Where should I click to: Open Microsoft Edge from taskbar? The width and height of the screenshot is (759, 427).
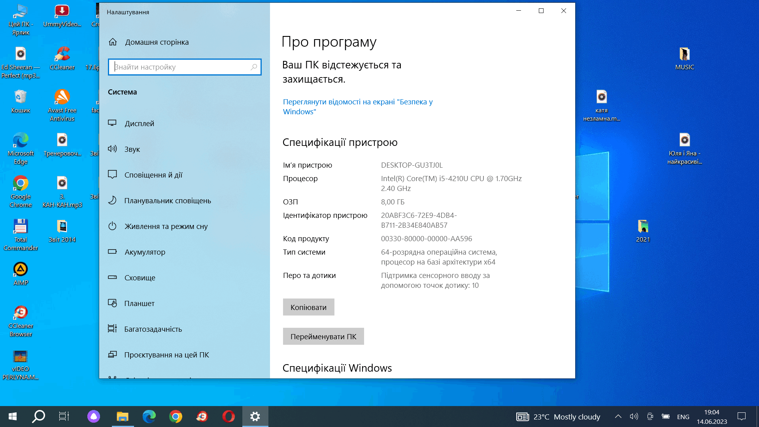(149, 416)
